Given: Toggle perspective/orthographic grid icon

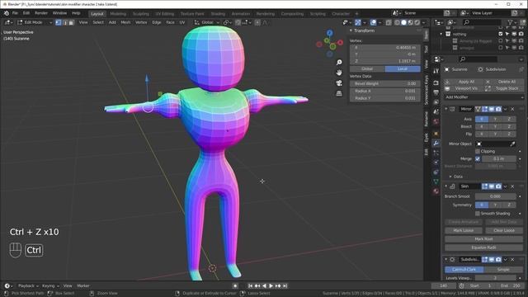Looking at the screenshot, I should [x=339, y=93].
